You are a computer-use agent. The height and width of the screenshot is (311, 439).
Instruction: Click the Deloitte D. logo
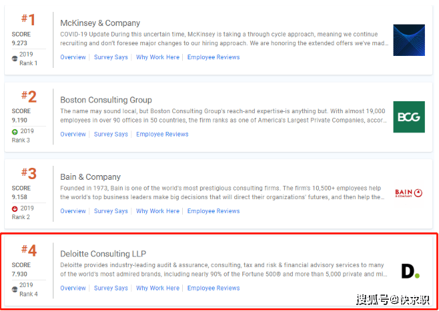point(410,271)
